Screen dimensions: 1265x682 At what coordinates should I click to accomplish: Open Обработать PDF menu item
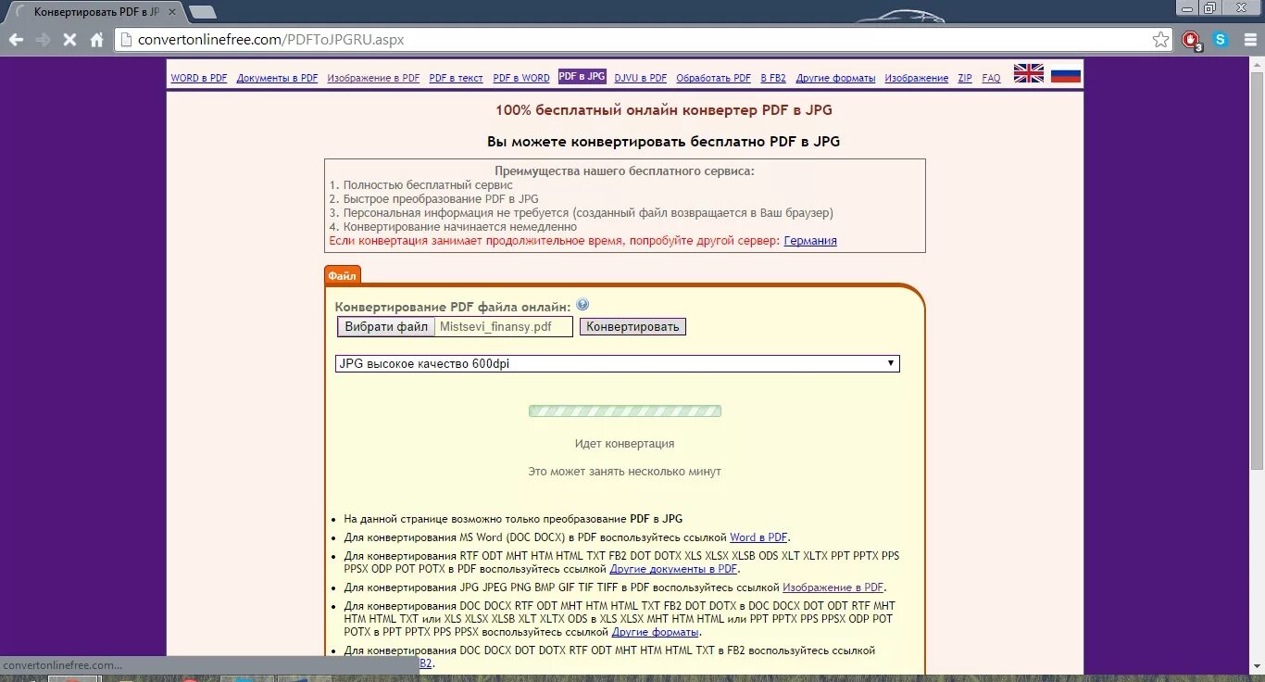(x=714, y=79)
